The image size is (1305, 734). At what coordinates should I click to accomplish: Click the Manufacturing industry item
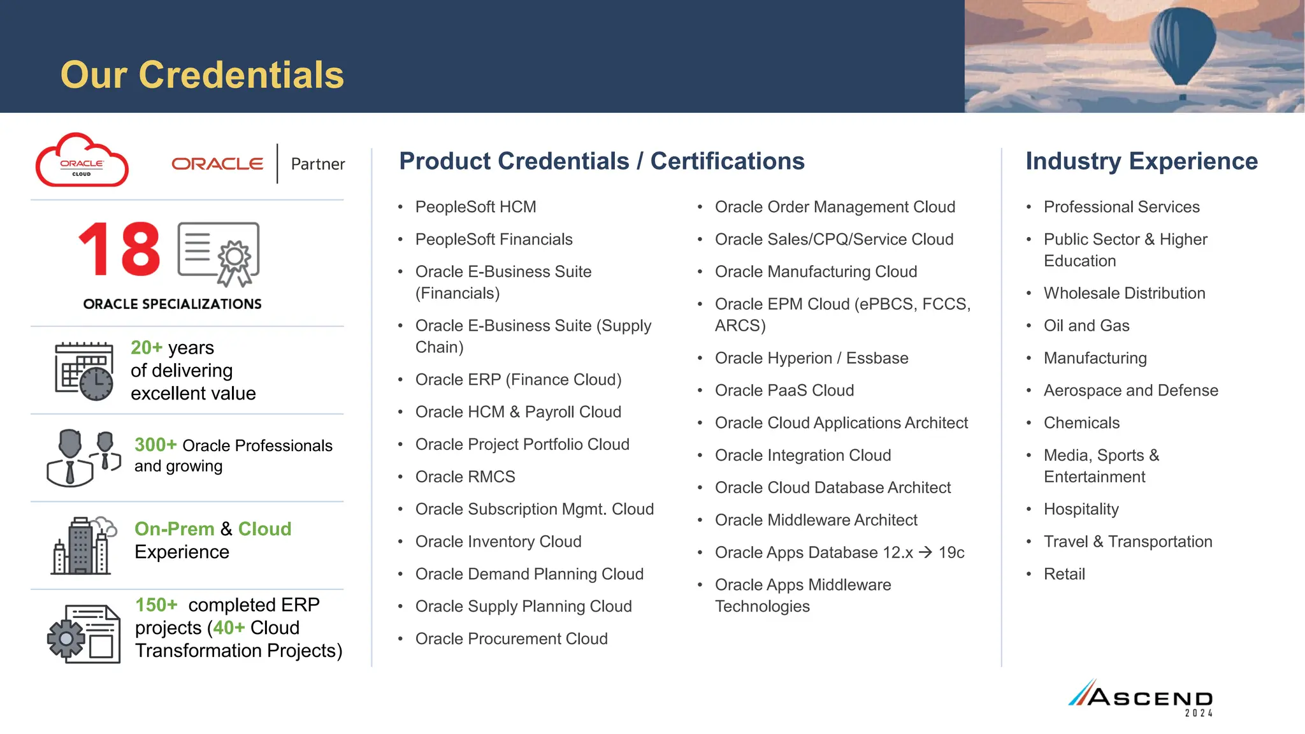(x=1095, y=358)
